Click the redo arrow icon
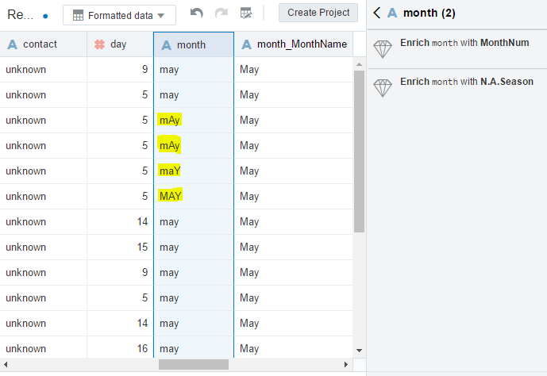The image size is (547, 376). [221, 13]
